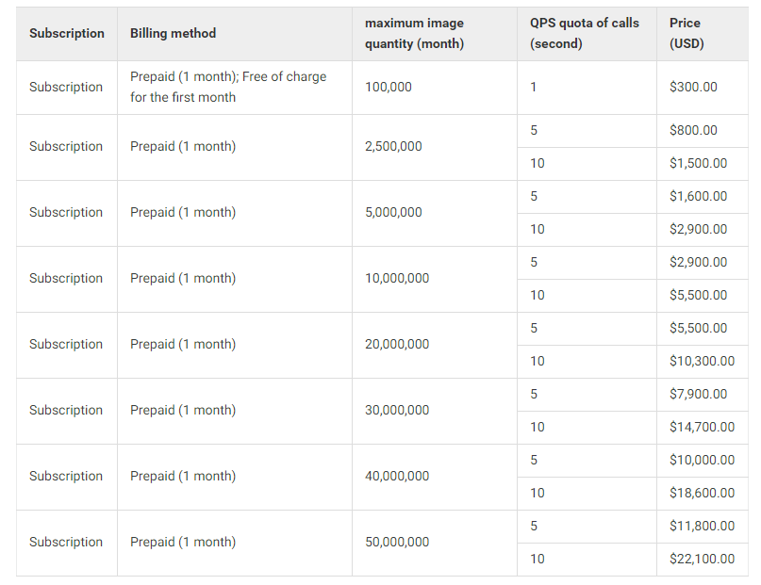Click the 5,000,000 image quantity cell
Screen dimensions: 761x585
(393, 212)
